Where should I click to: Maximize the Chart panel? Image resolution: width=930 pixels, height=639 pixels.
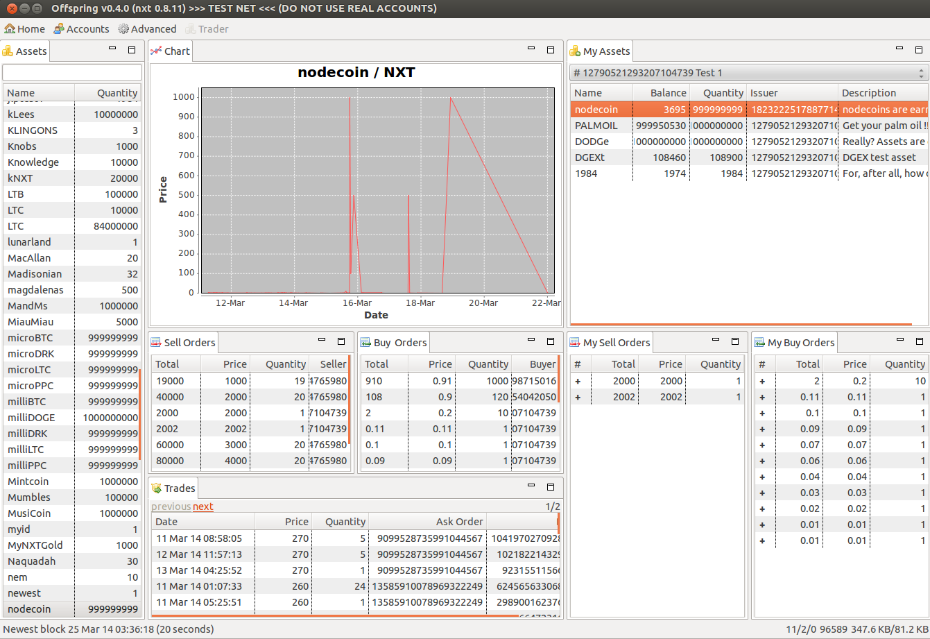551,50
